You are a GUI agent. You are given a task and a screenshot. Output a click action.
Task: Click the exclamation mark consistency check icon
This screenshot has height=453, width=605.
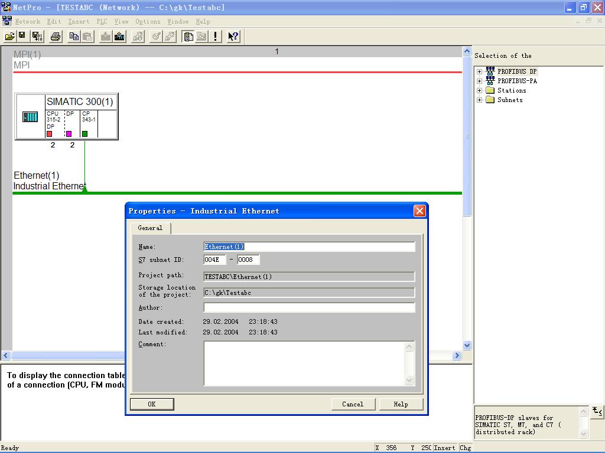[x=215, y=36]
